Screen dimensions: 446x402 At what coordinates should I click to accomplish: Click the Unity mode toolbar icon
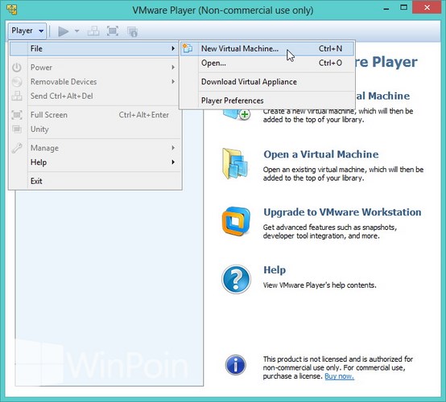(x=132, y=31)
